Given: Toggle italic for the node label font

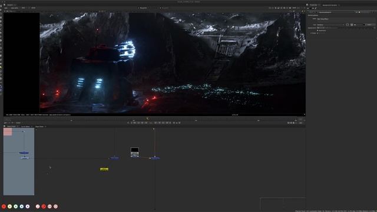Looking at the screenshot, I should 352,25.
